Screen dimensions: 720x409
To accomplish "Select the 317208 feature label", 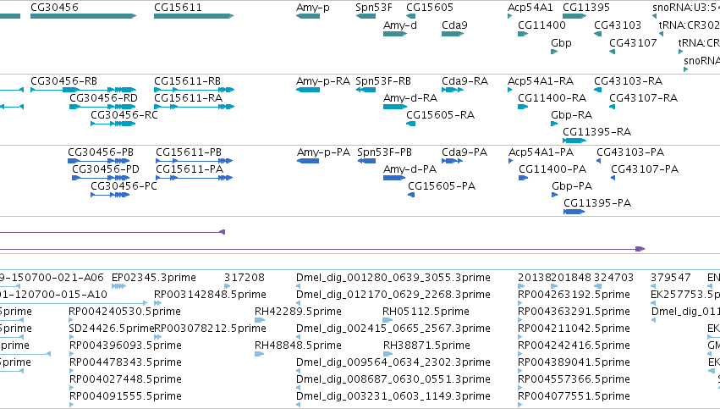I will pos(245,278).
